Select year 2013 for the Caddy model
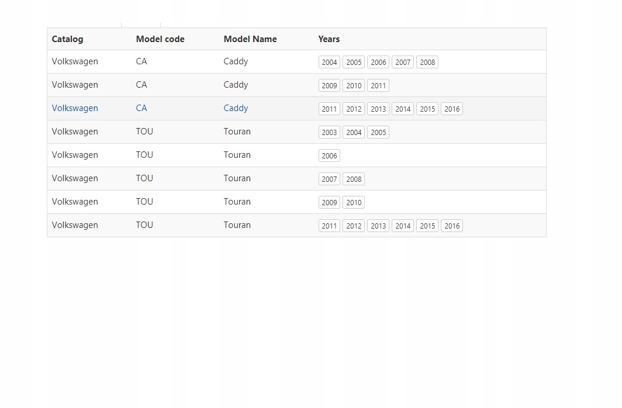The width and height of the screenshot is (622, 408). pos(378,109)
